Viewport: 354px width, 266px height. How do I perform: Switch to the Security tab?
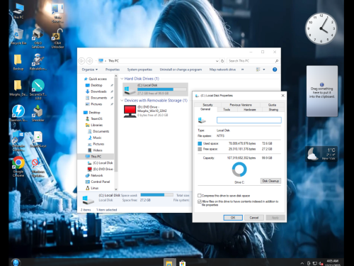(x=207, y=105)
